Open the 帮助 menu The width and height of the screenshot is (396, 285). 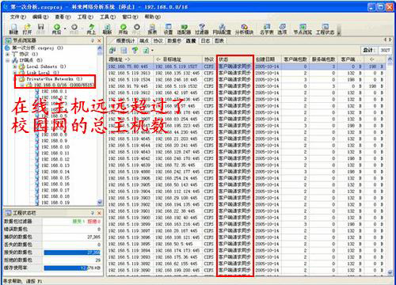(x=153, y=17)
